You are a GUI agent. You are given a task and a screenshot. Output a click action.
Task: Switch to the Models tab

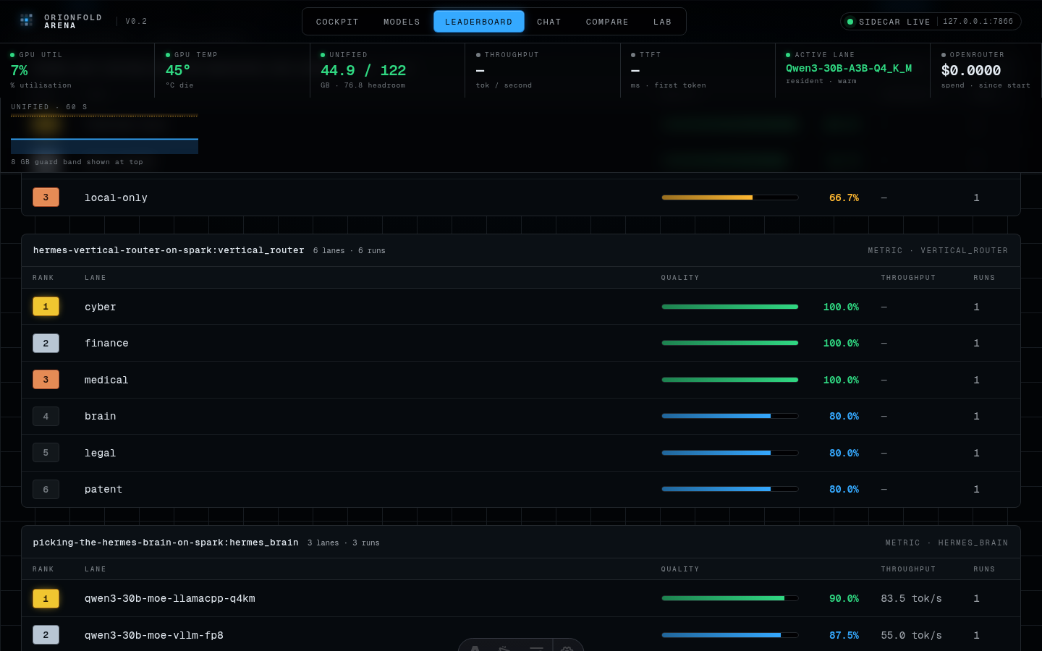(x=402, y=22)
